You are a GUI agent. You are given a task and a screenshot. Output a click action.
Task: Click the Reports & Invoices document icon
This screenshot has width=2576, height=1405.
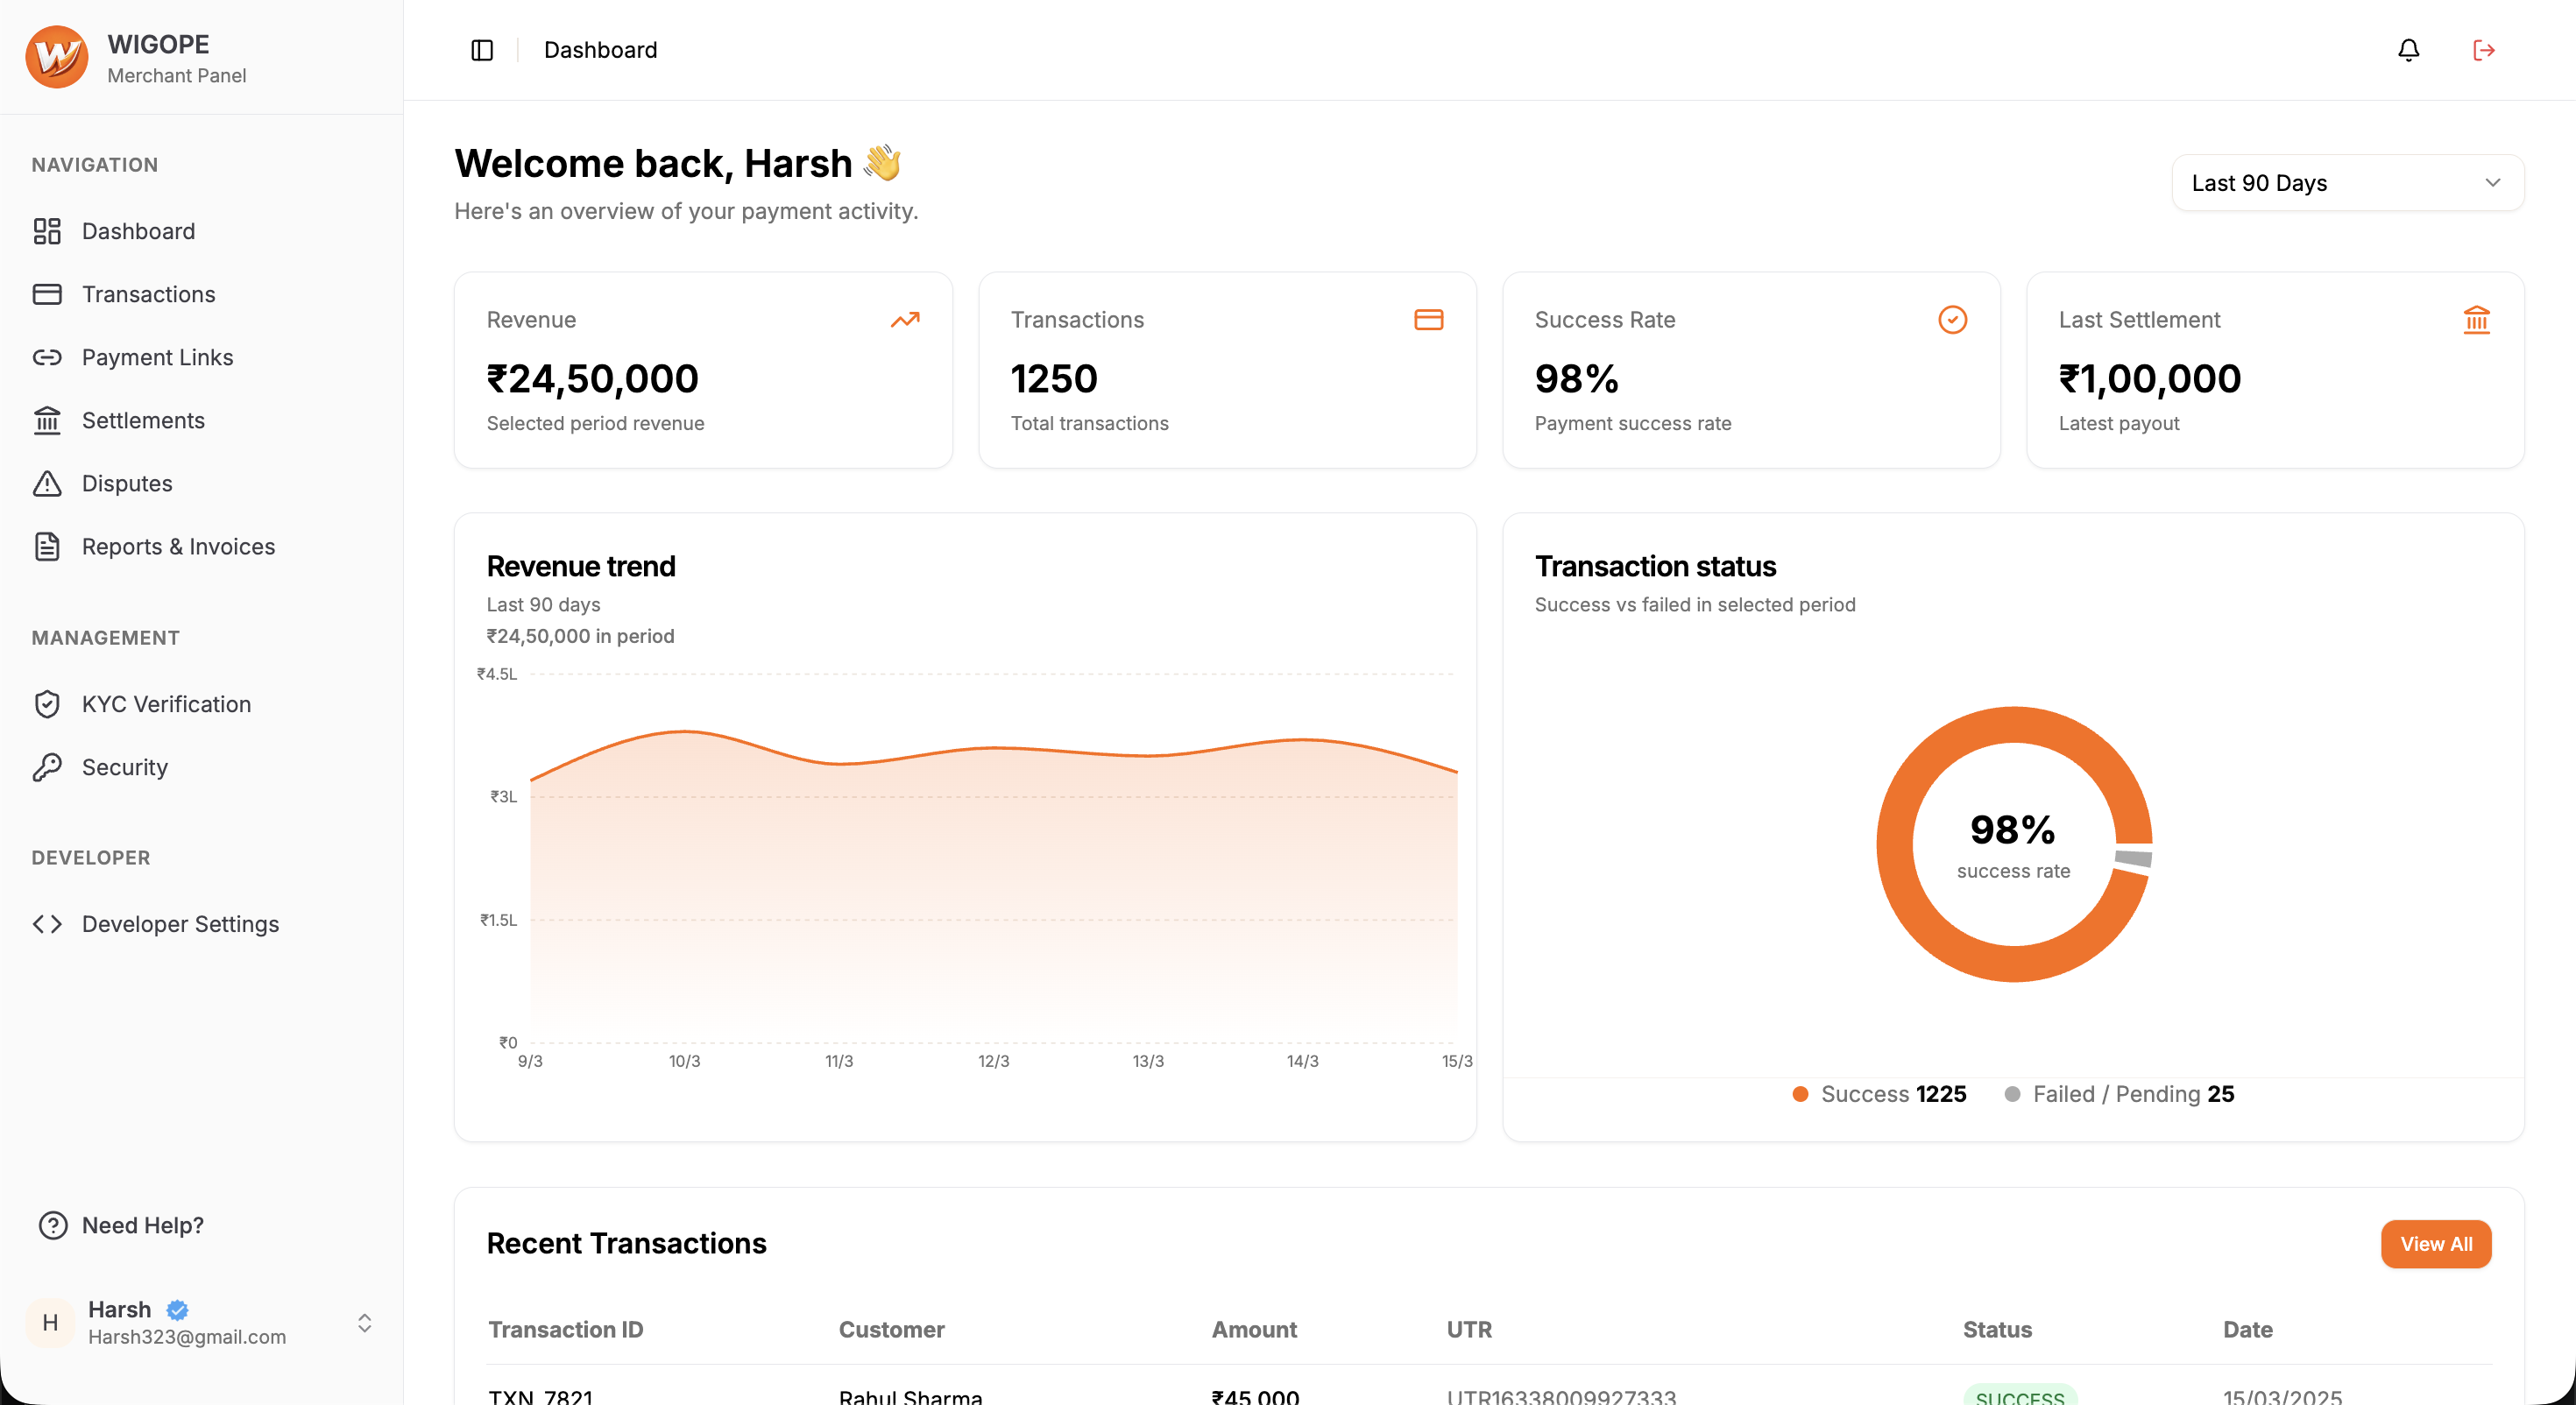click(x=47, y=546)
